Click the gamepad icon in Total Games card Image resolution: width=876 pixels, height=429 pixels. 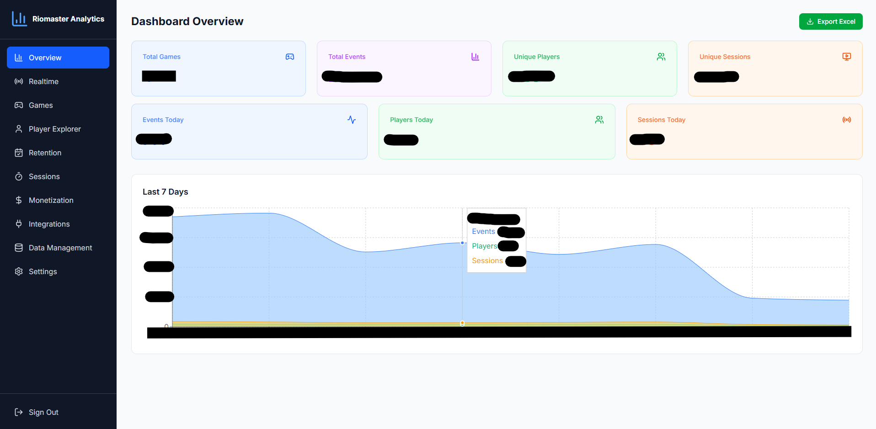(x=290, y=57)
